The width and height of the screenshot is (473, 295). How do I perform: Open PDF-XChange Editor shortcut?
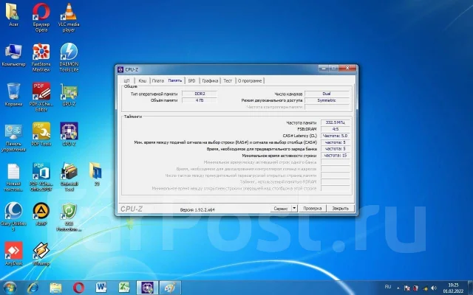(41, 97)
